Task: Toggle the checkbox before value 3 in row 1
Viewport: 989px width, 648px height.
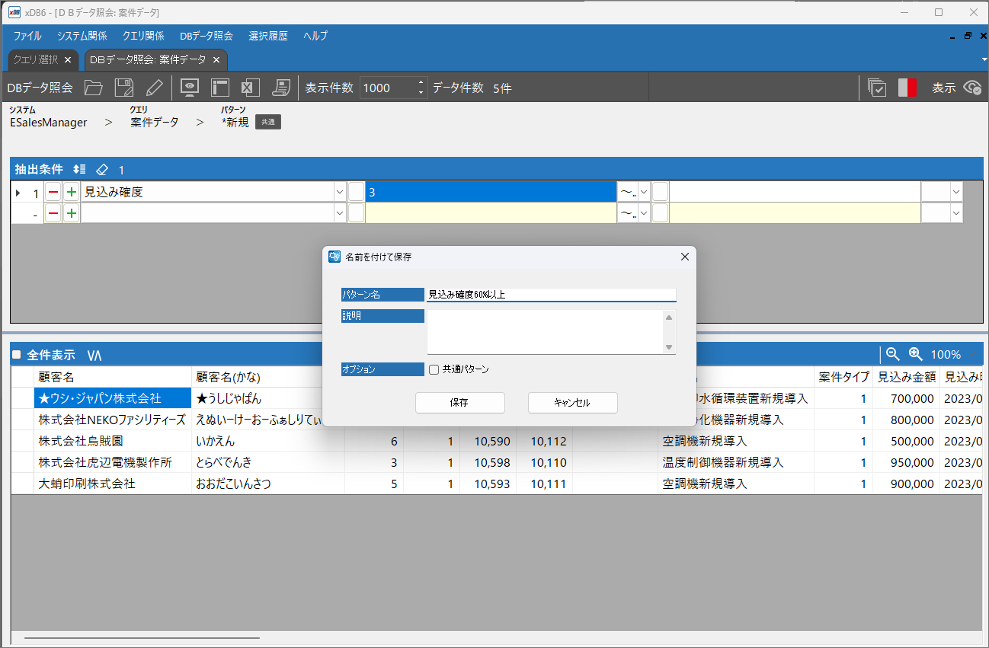Action: [357, 193]
